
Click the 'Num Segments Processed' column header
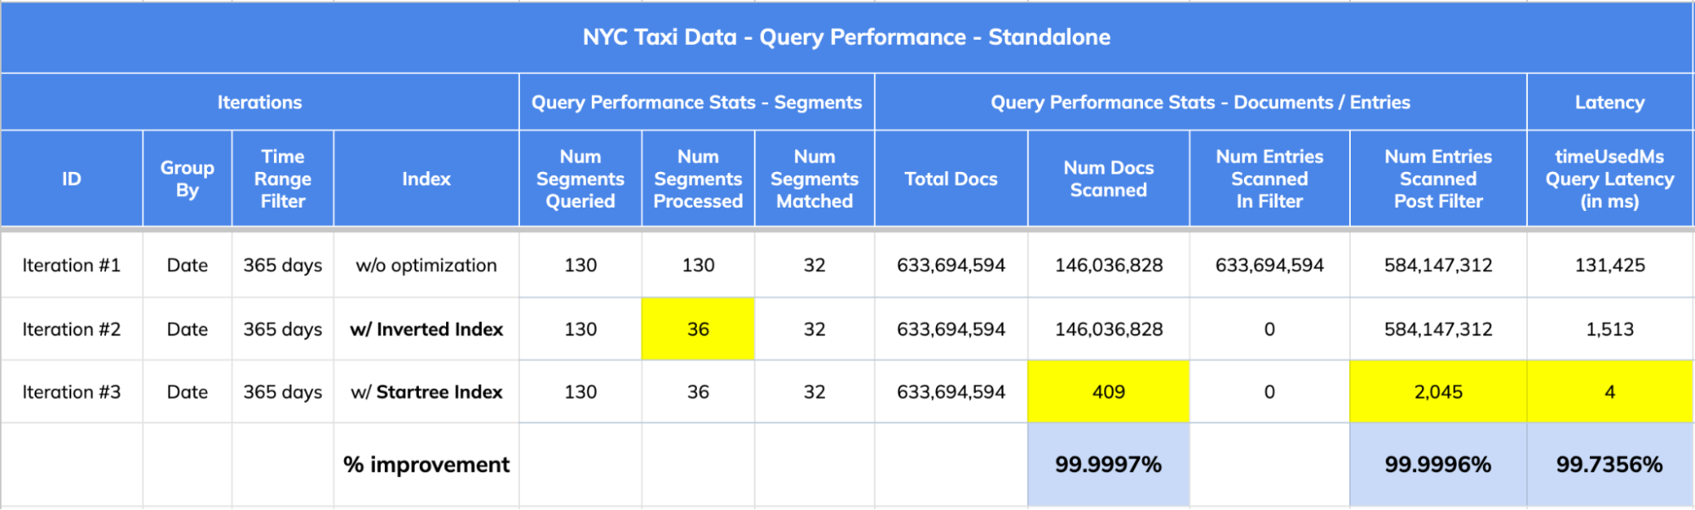[698, 179]
